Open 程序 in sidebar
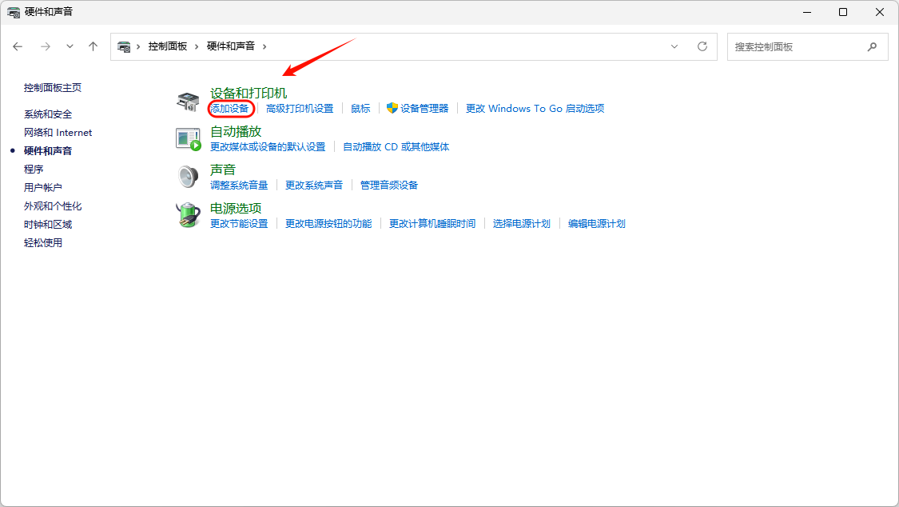The width and height of the screenshot is (899, 507). pyautogui.click(x=34, y=170)
